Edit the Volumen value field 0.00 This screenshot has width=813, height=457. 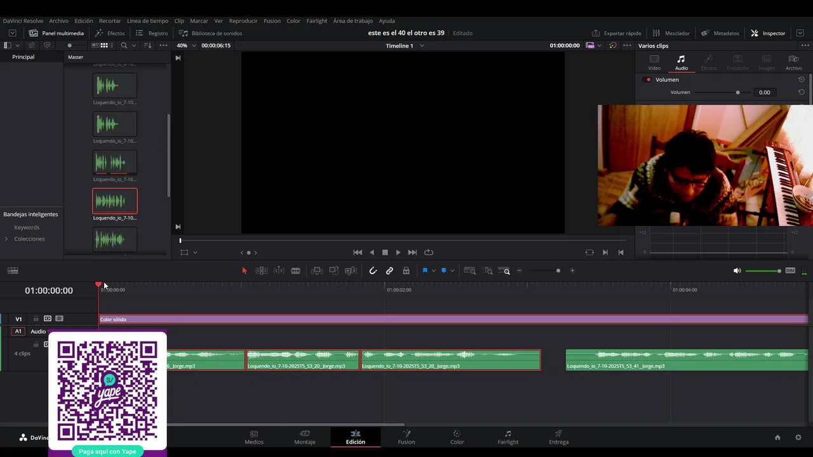(764, 92)
